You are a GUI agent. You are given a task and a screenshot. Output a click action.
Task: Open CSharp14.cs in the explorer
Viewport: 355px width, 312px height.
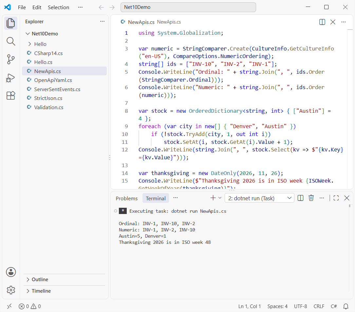(64, 53)
